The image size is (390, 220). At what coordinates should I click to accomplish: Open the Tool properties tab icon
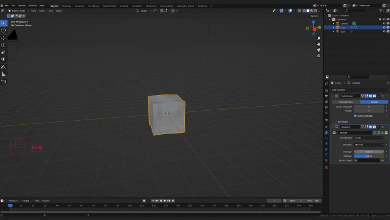tap(326, 84)
